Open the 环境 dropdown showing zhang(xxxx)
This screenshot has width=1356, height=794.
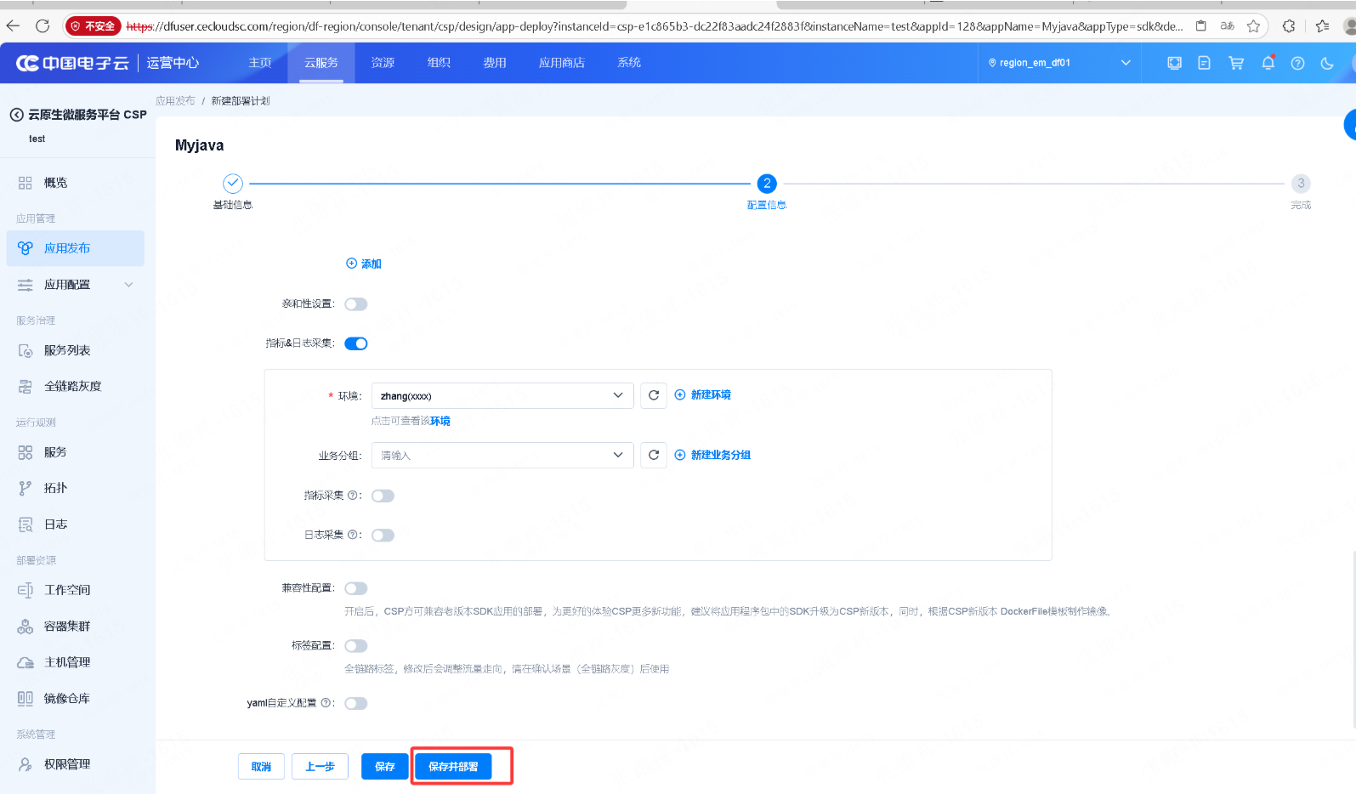(x=502, y=395)
